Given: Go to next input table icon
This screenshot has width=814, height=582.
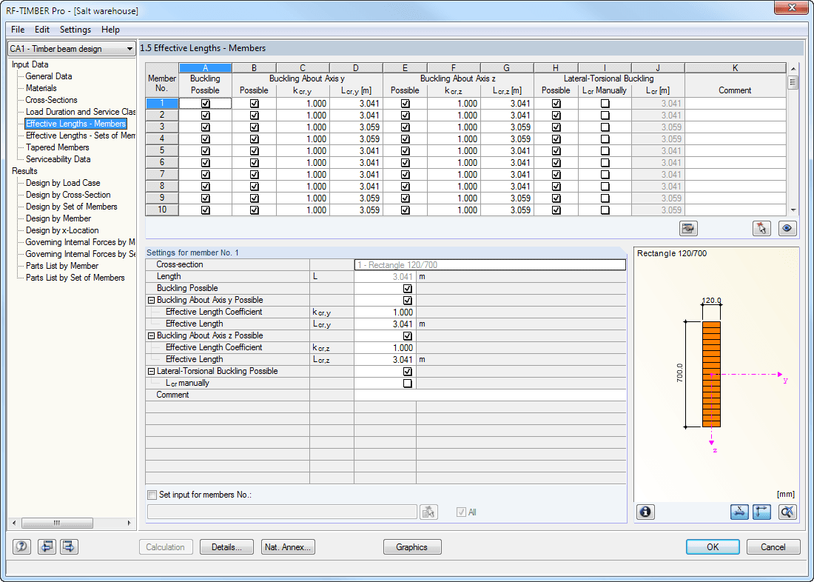Looking at the screenshot, I should pos(69,546).
